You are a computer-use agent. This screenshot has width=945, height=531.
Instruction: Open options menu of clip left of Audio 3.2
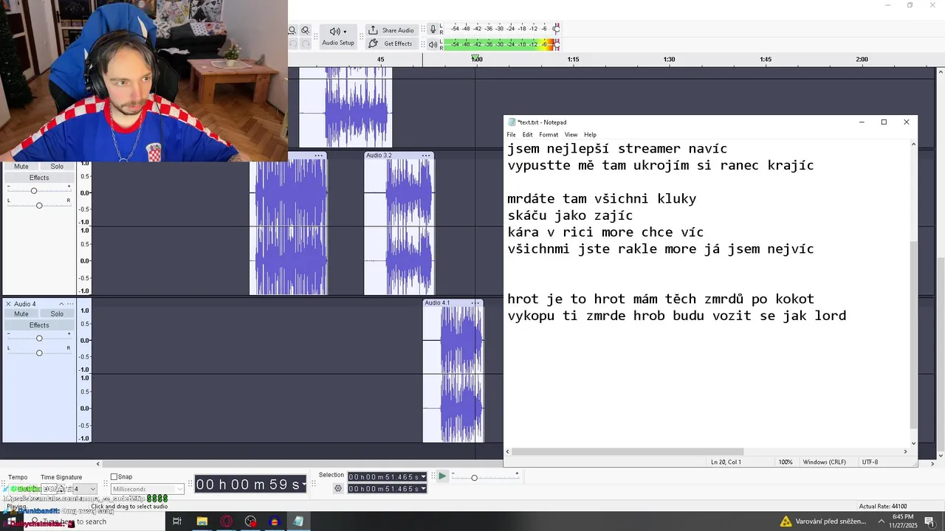click(319, 156)
